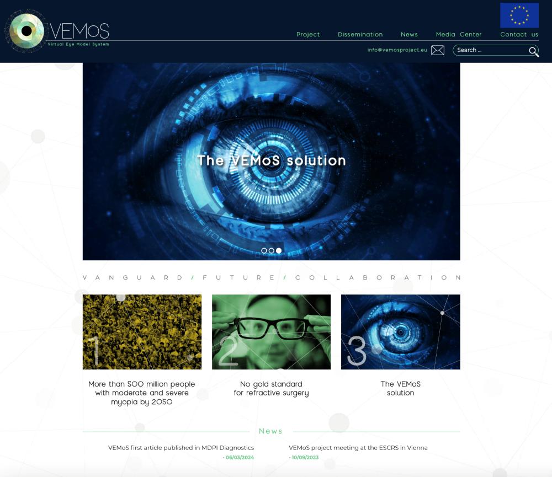This screenshot has width=552, height=477.
Task: Click 'More than 500 million people' caption
Action: click(142, 393)
